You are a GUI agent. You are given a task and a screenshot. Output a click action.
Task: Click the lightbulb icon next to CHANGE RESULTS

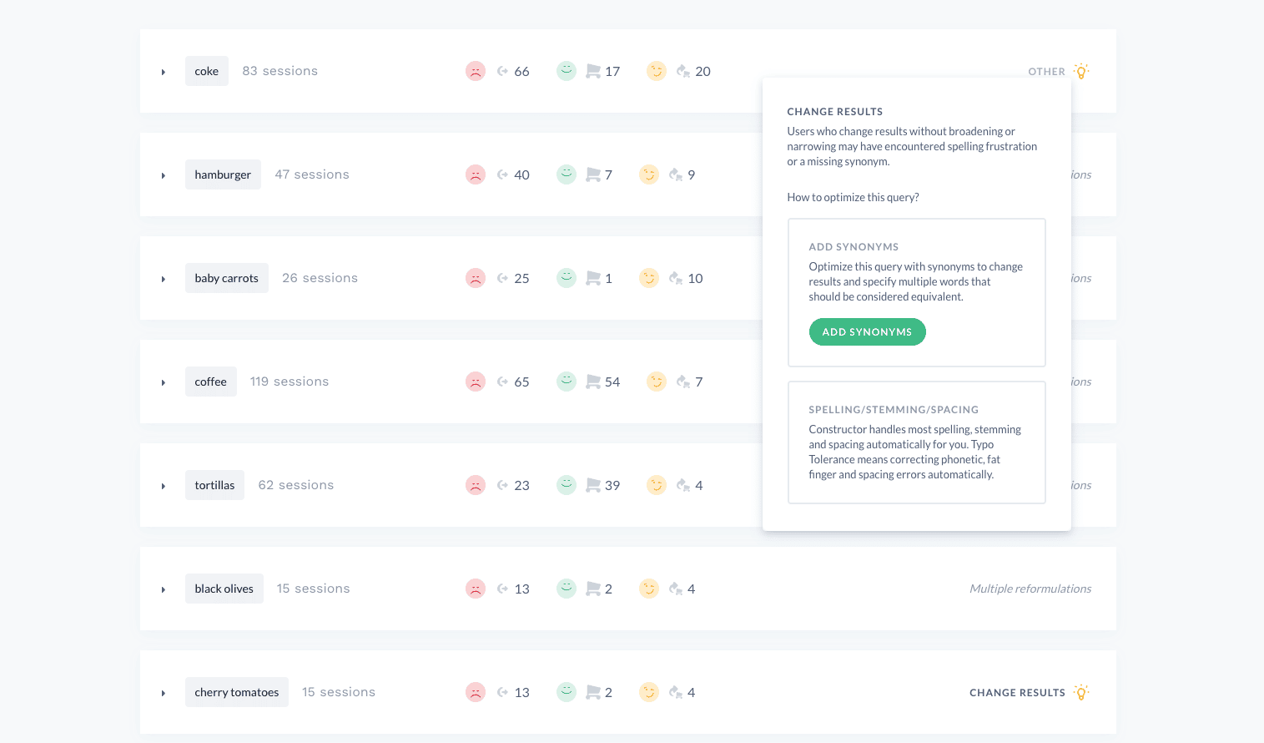1082,692
